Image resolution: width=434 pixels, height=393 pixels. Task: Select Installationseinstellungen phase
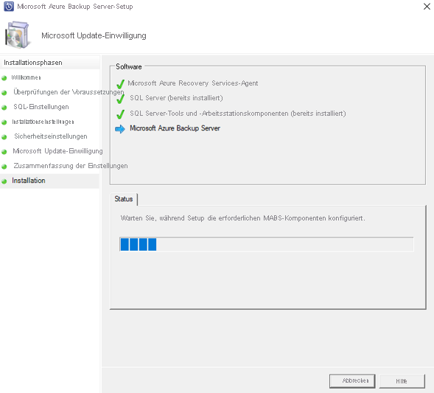(43, 122)
